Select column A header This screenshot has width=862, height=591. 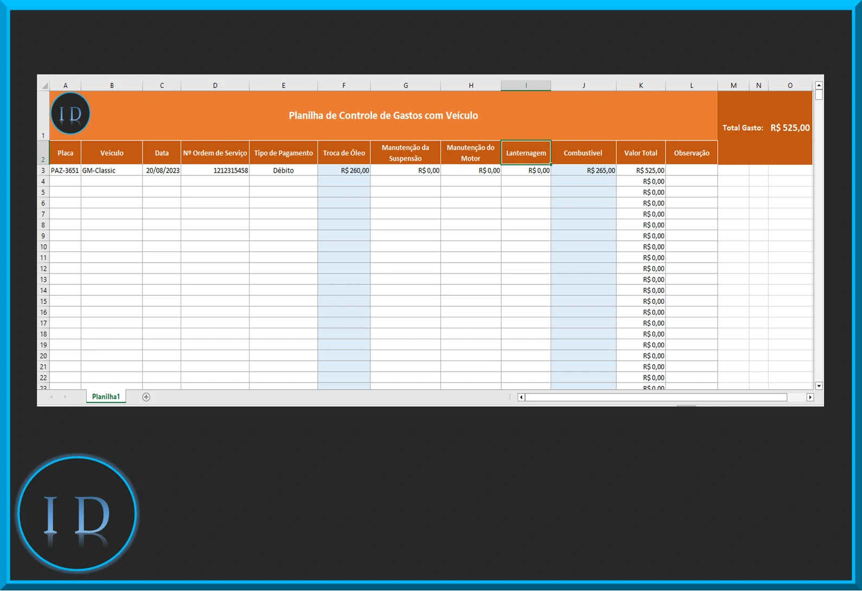tap(66, 86)
